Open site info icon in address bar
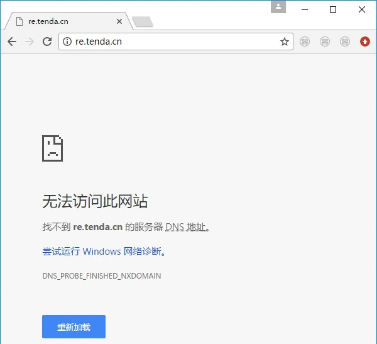The image size is (377, 344). (67, 42)
